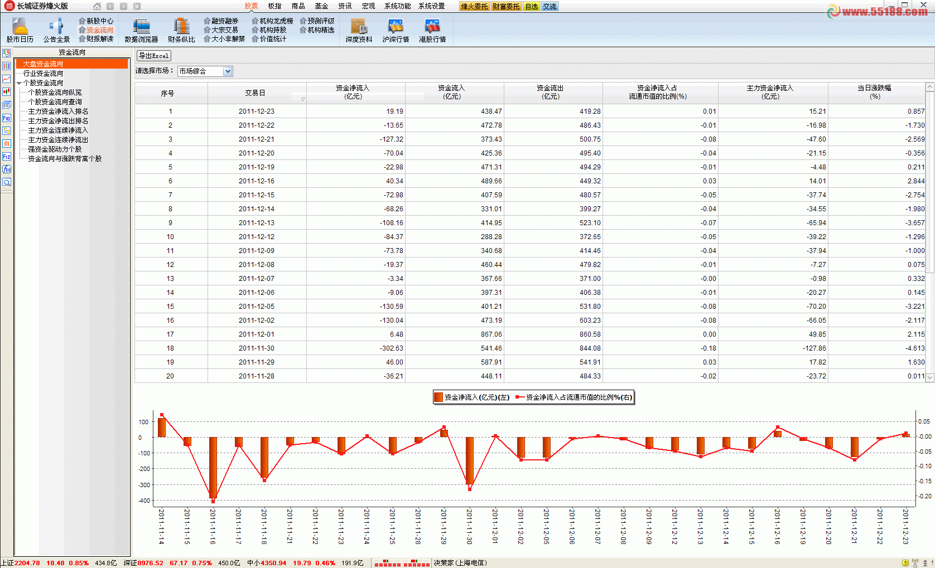
Task: Open the 大宗交易 block trade link
Action: (x=221, y=30)
